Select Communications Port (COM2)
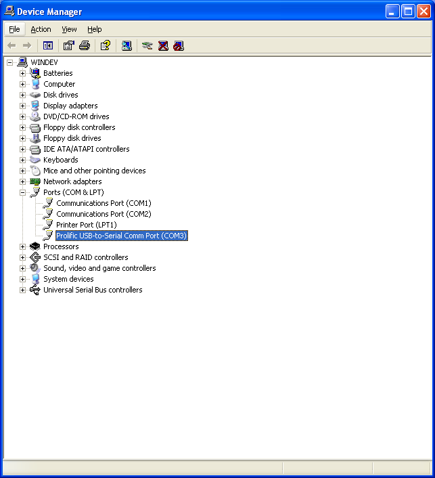Screen dimensions: 435x478 (x=104, y=214)
